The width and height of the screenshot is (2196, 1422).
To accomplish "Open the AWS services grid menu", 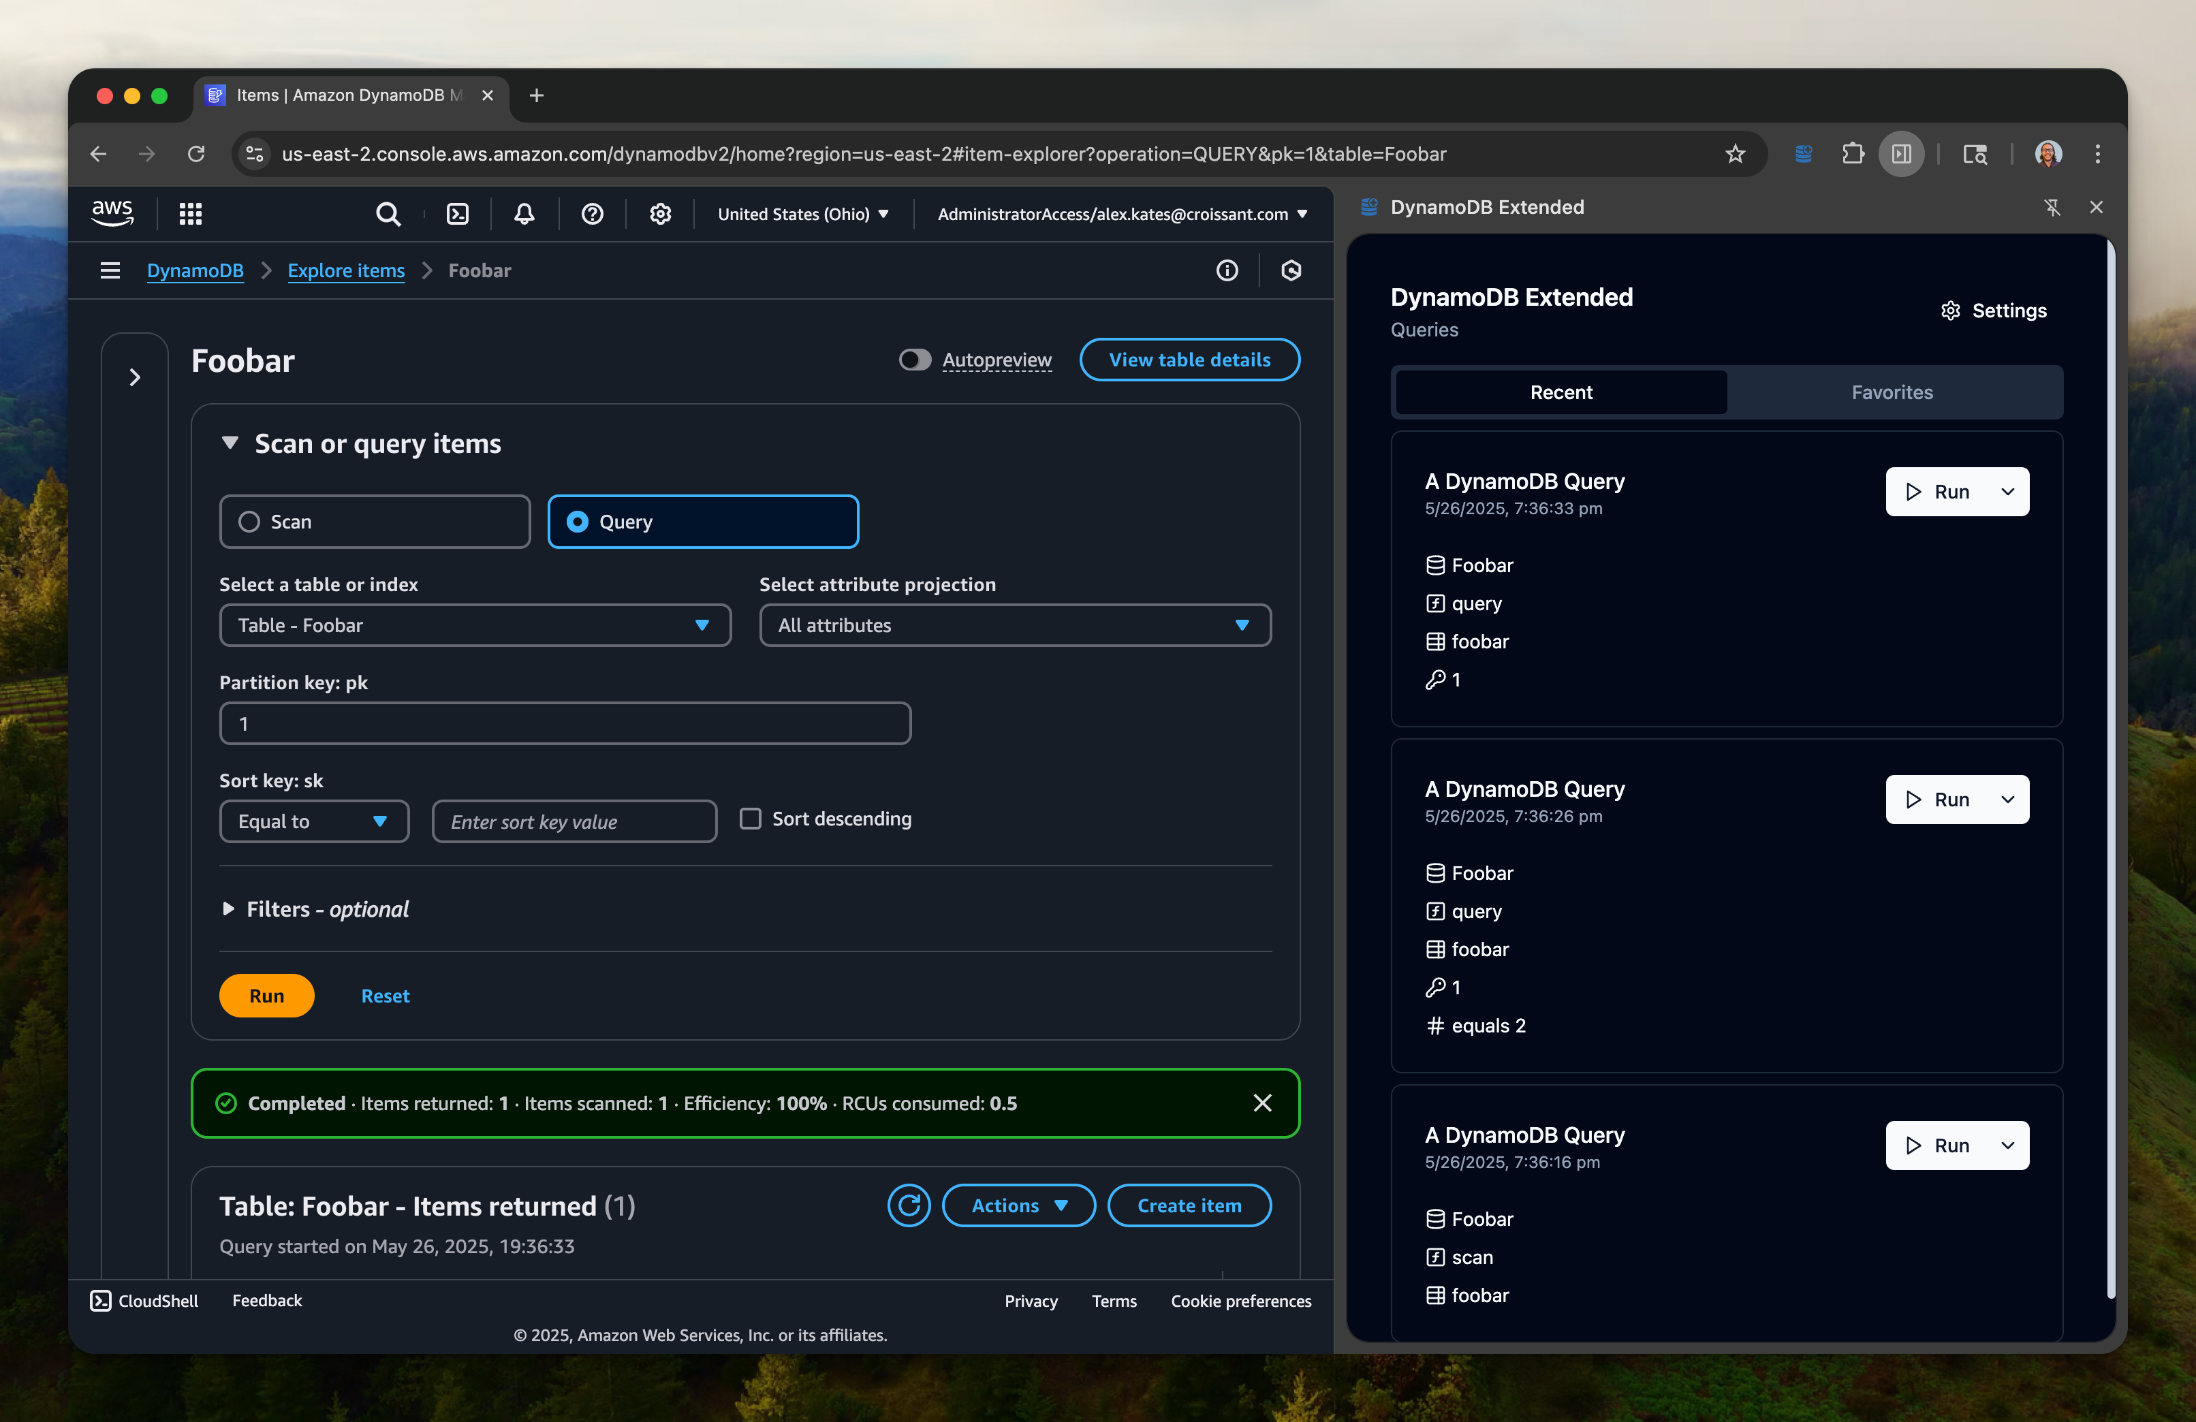I will click(x=190, y=214).
